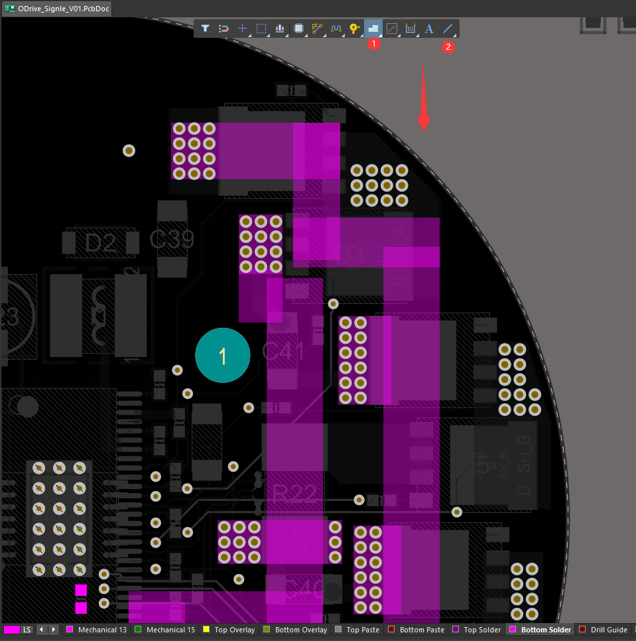
Task: Switch to the Bottom Paste layer tab
Action: coord(416,630)
